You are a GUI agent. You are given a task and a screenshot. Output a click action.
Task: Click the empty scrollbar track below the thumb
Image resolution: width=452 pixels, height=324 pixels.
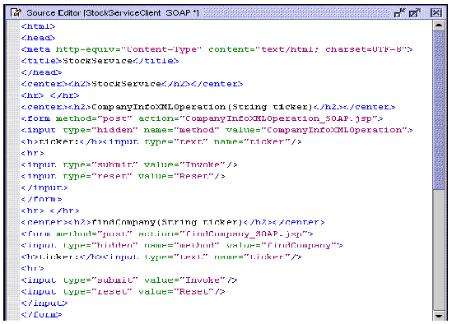[x=439, y=250]
